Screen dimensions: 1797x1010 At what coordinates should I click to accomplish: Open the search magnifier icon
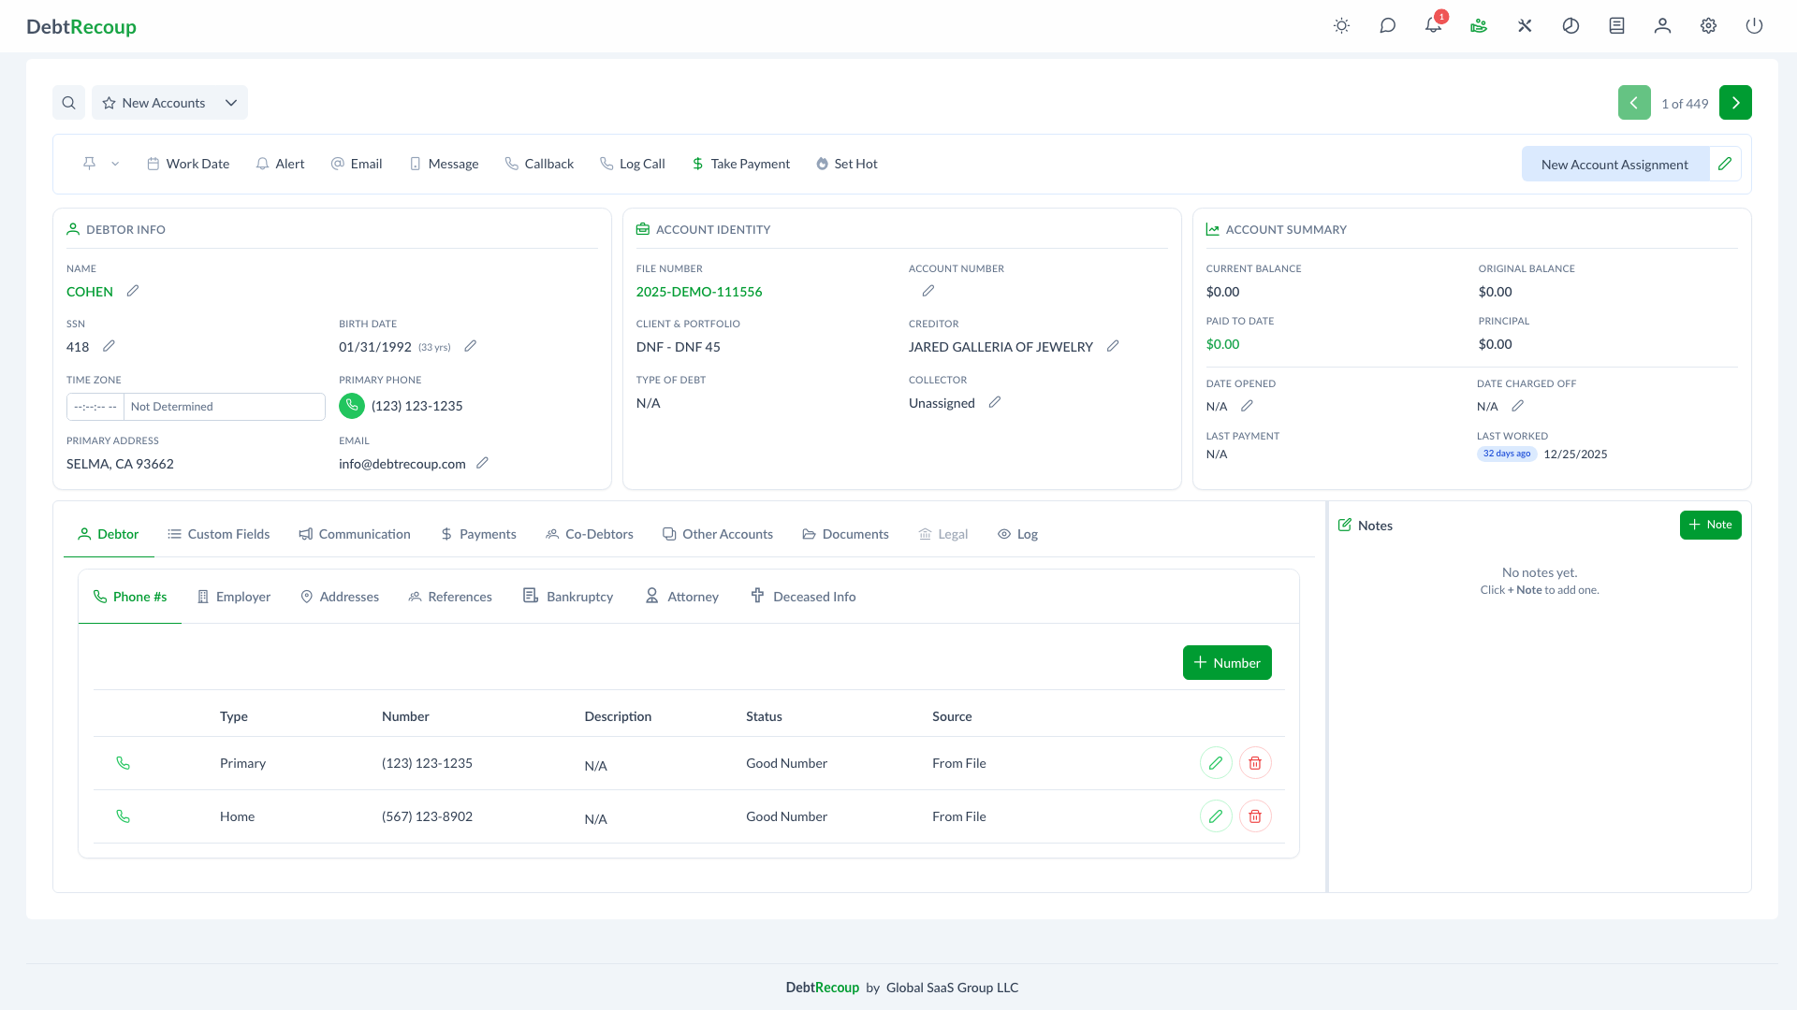tap(68, 102)
